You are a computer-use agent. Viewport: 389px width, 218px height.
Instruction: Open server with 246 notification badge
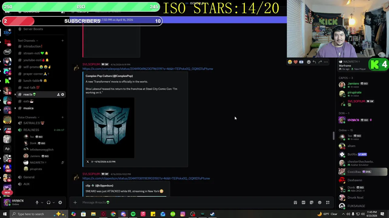tap(7, 129)
